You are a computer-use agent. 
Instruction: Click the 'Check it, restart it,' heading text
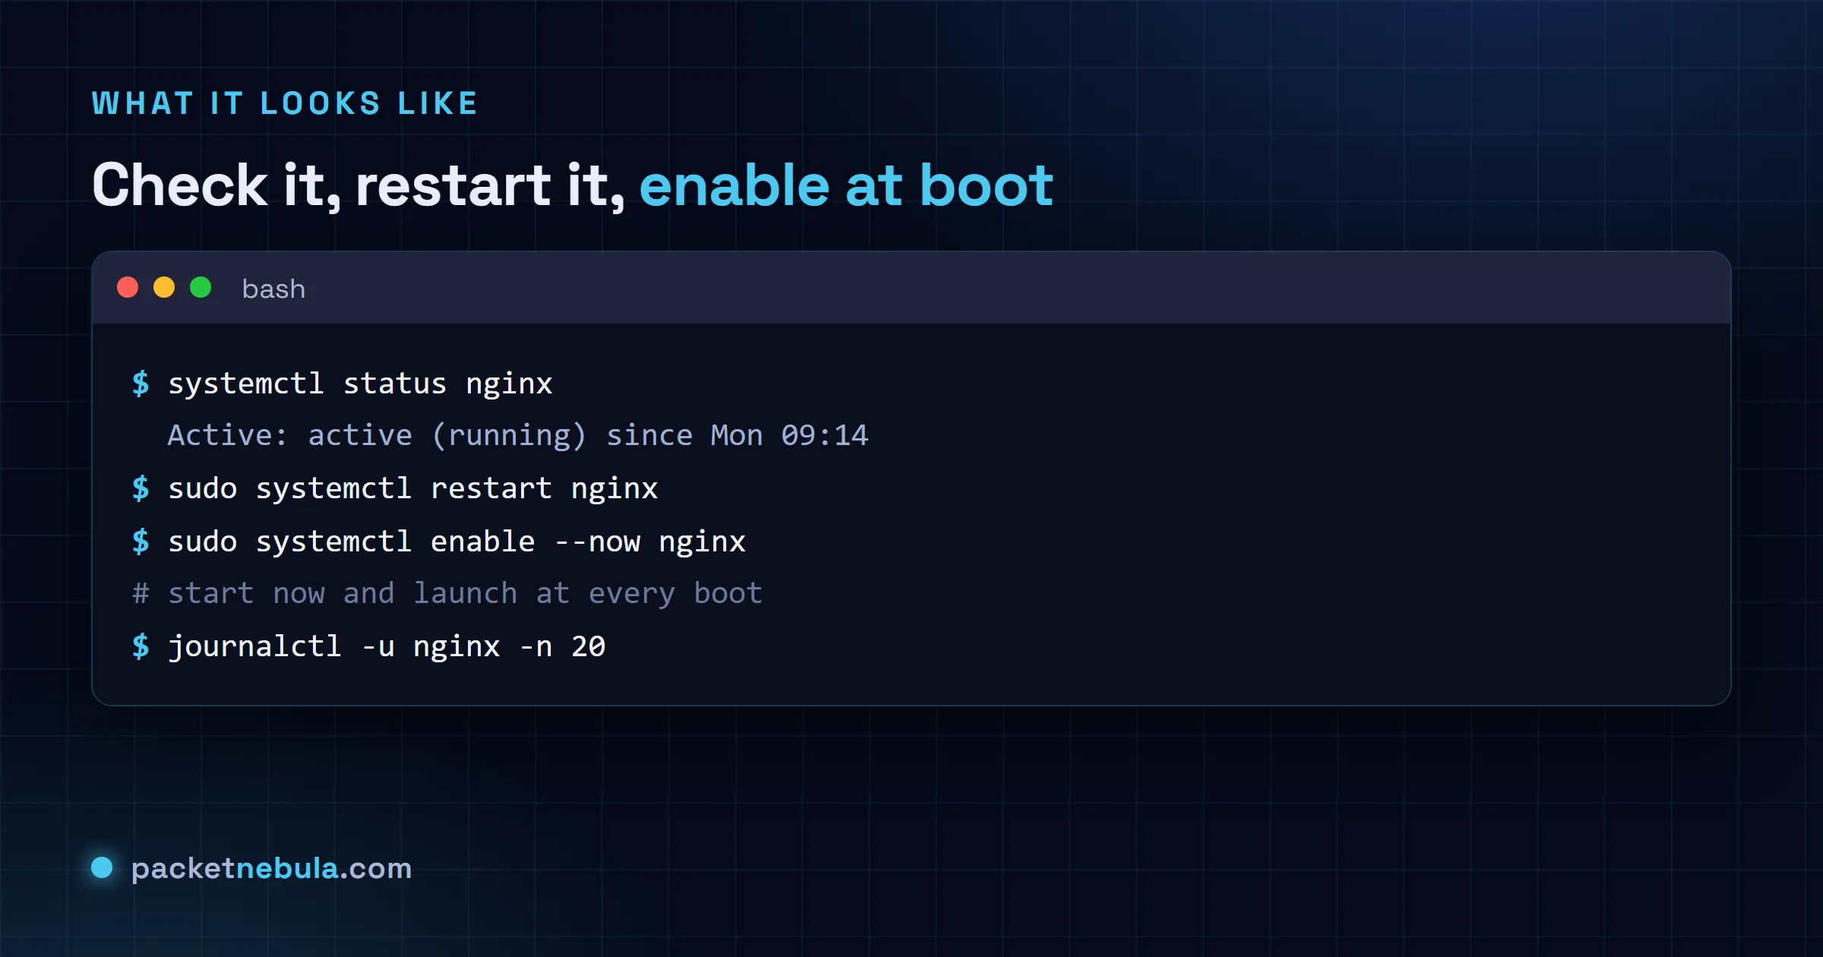point(359,186)
